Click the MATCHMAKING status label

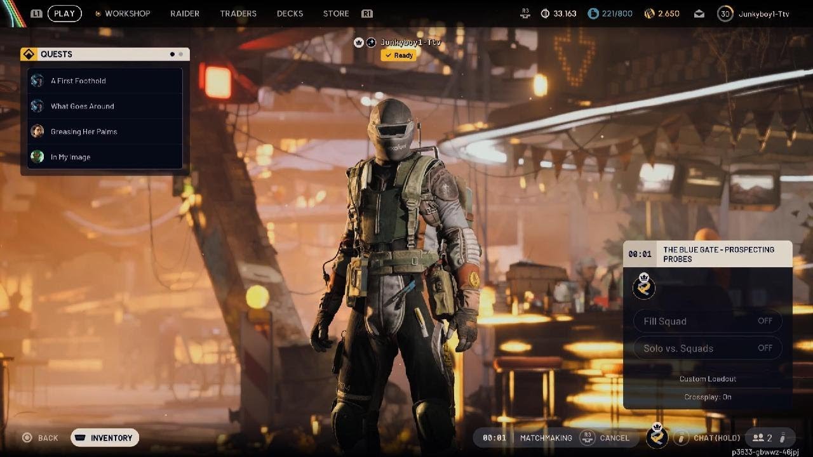click(x=546, y=438)
